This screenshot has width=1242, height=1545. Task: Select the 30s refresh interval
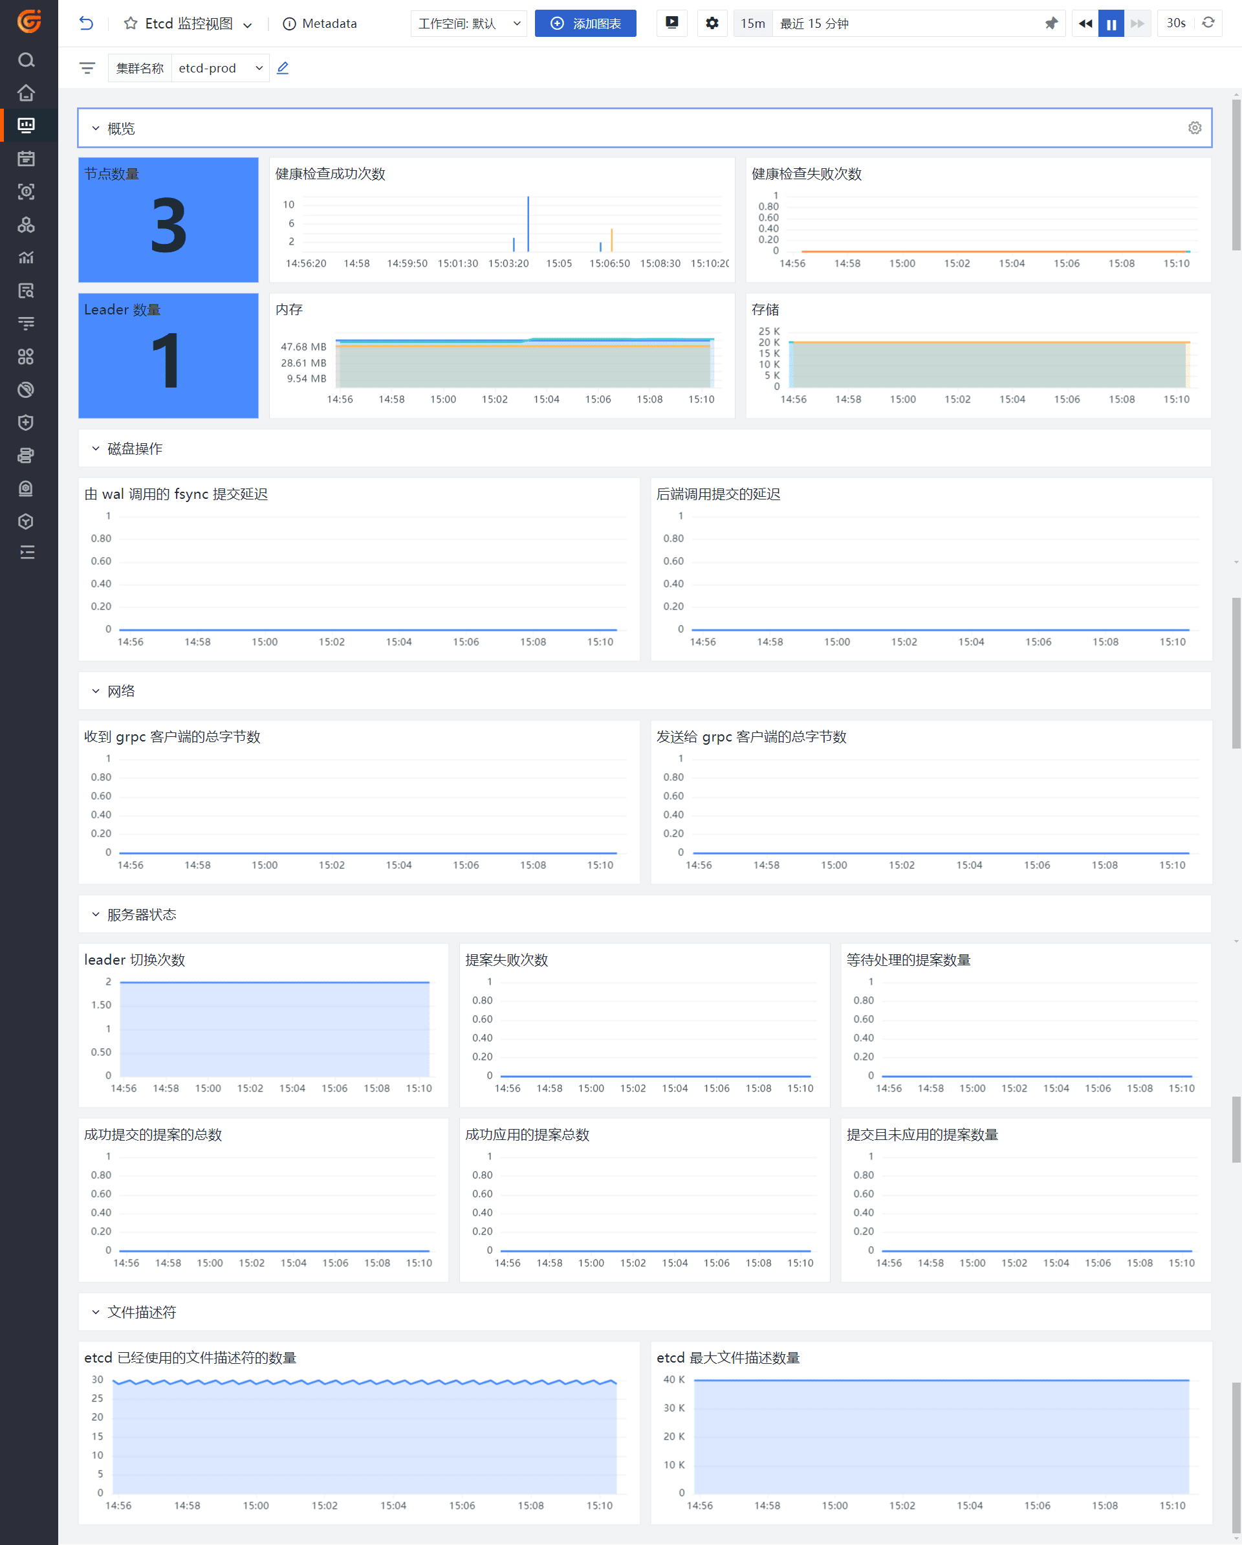1176,23
